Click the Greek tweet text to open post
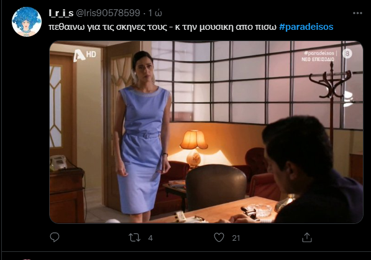The height and width of the screenshot is (260, 371). 162,27
